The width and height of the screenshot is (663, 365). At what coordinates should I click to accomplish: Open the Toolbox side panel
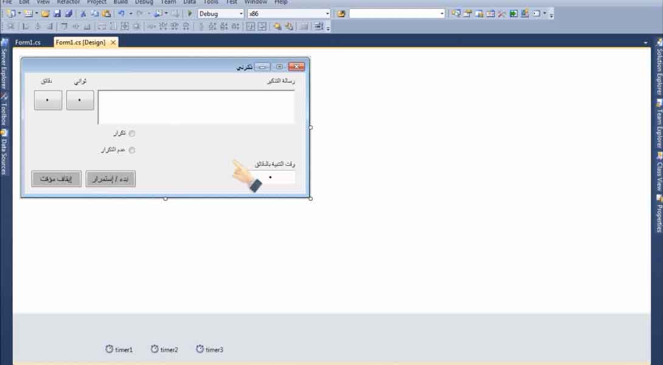point(4,109)
